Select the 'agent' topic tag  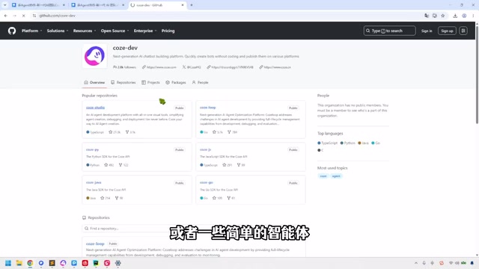click(336, 176)
